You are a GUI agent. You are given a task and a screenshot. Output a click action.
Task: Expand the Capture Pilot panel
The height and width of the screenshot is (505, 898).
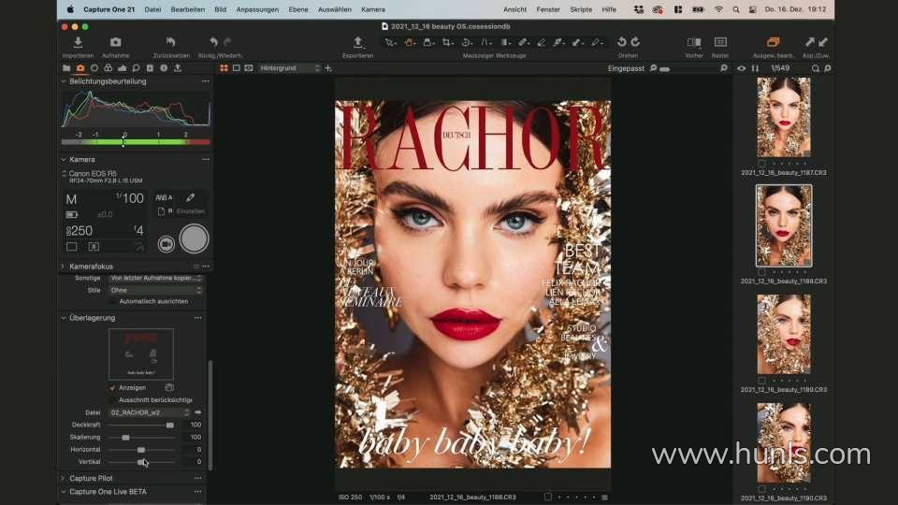pos(91,478)
